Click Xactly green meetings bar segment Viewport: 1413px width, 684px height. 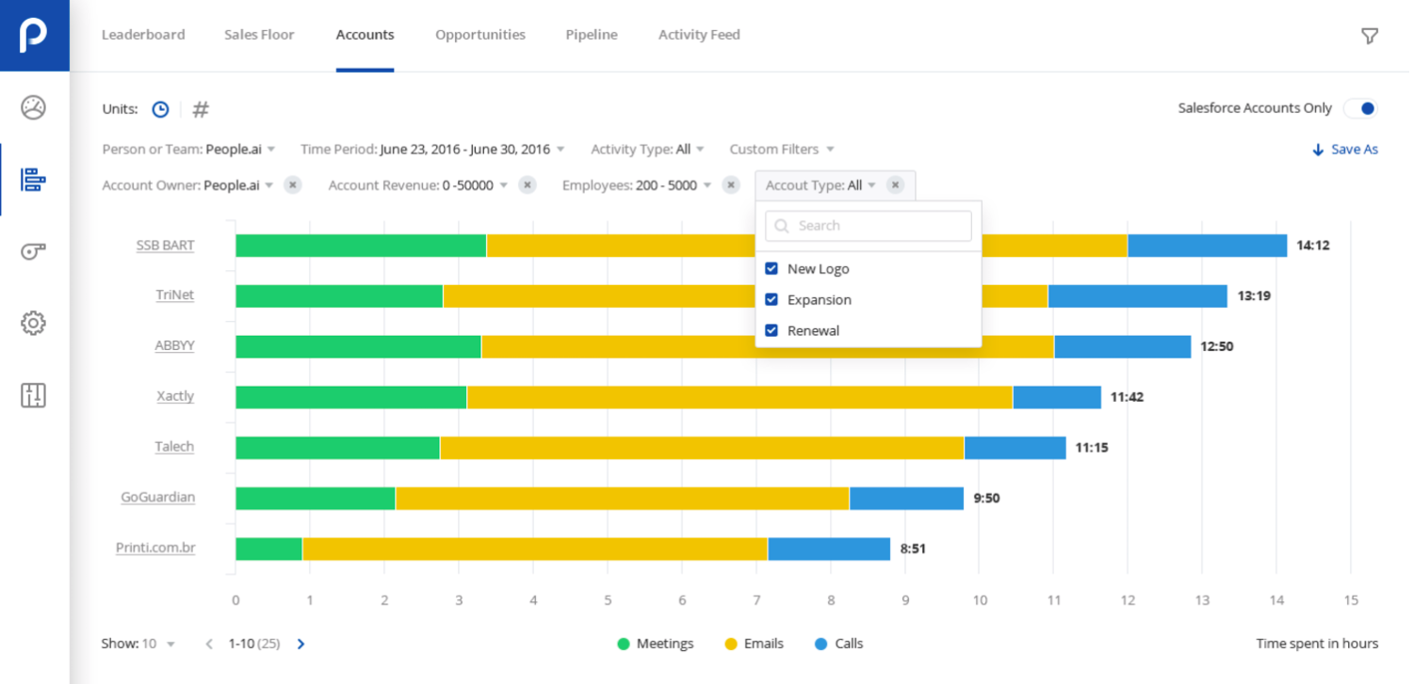[x=351, y=397]
